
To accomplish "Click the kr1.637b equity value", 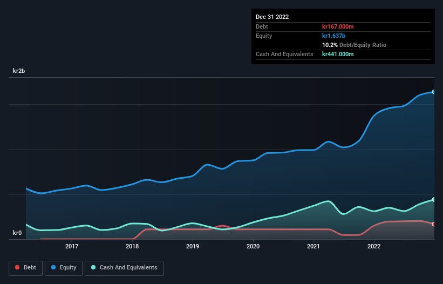I will point(333,36).
